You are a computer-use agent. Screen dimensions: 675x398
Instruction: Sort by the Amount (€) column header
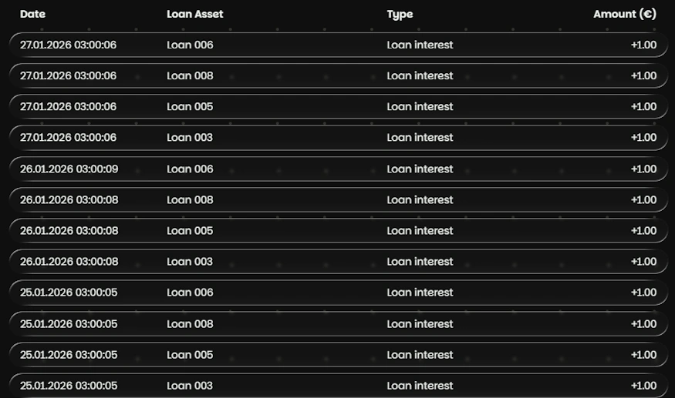(x=624, y=14)
